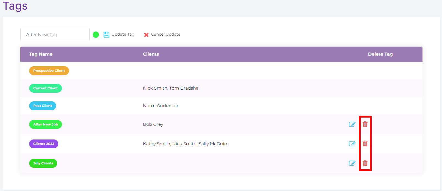This screenshot has width=442, height=191.
Task: Delete the After New Job tag
Action: pyautogui.click(x=365, y=124)
